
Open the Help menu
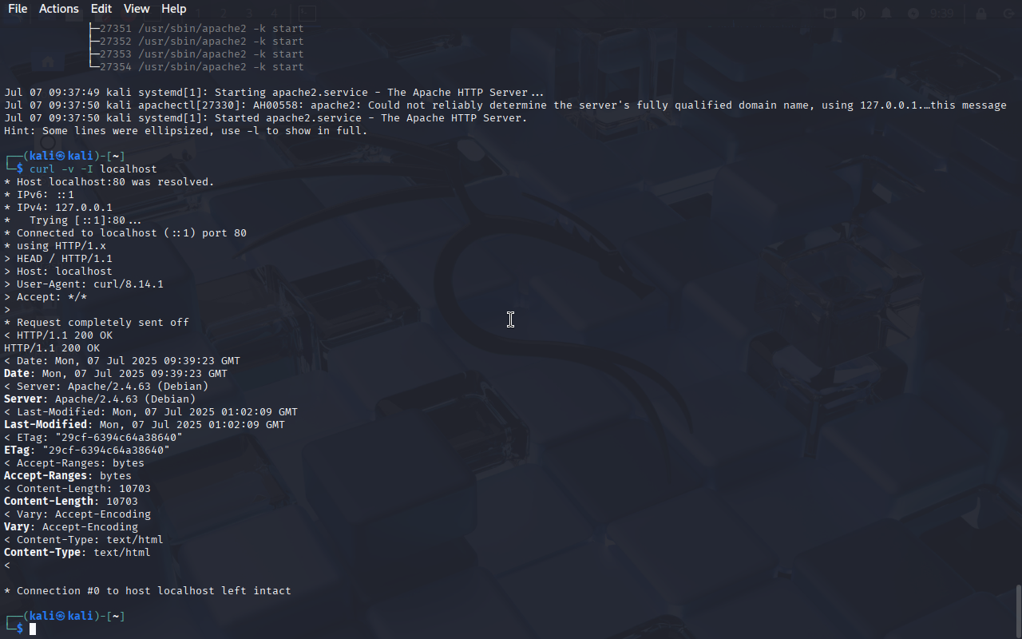[x=173, y=9]
